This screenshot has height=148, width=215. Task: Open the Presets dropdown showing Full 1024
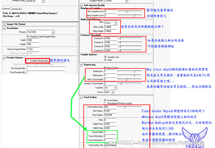[x=41, y=32]
